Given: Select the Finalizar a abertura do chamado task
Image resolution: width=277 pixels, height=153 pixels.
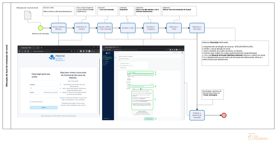Looking at the screenshot, I should 197,115.
